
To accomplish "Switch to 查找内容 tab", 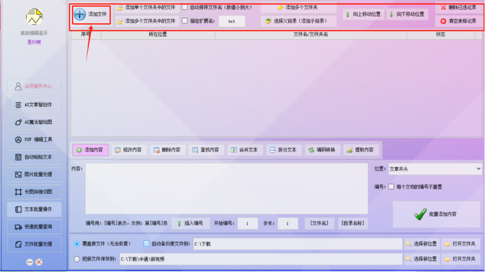I will coord(206,150).
